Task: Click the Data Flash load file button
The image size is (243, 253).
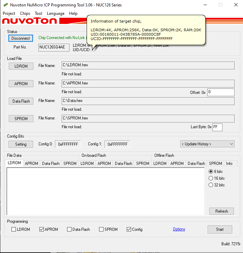Action: pos(21,101)
